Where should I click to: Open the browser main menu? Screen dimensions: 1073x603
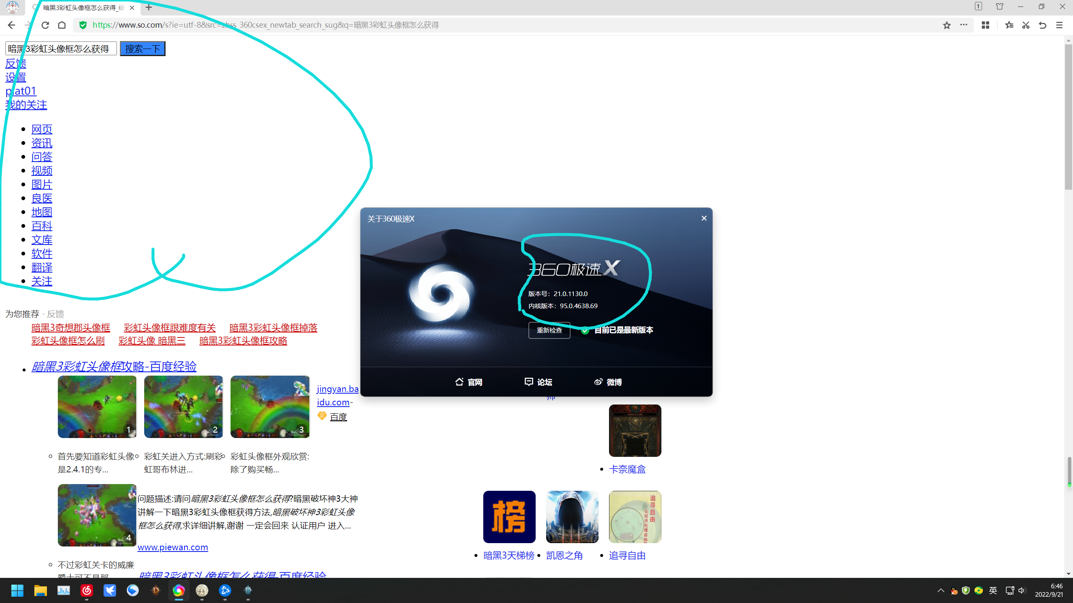tap(1059, 25)
